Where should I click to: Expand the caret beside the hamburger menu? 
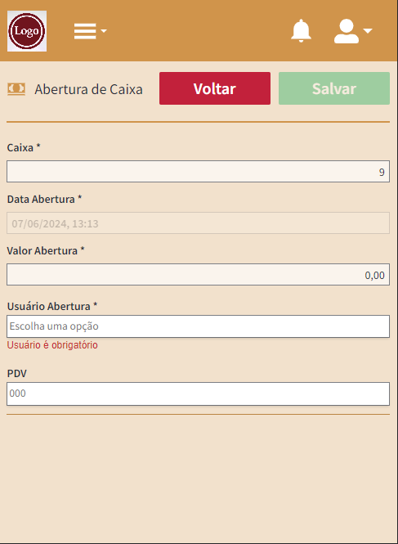[x=104, y=31]
